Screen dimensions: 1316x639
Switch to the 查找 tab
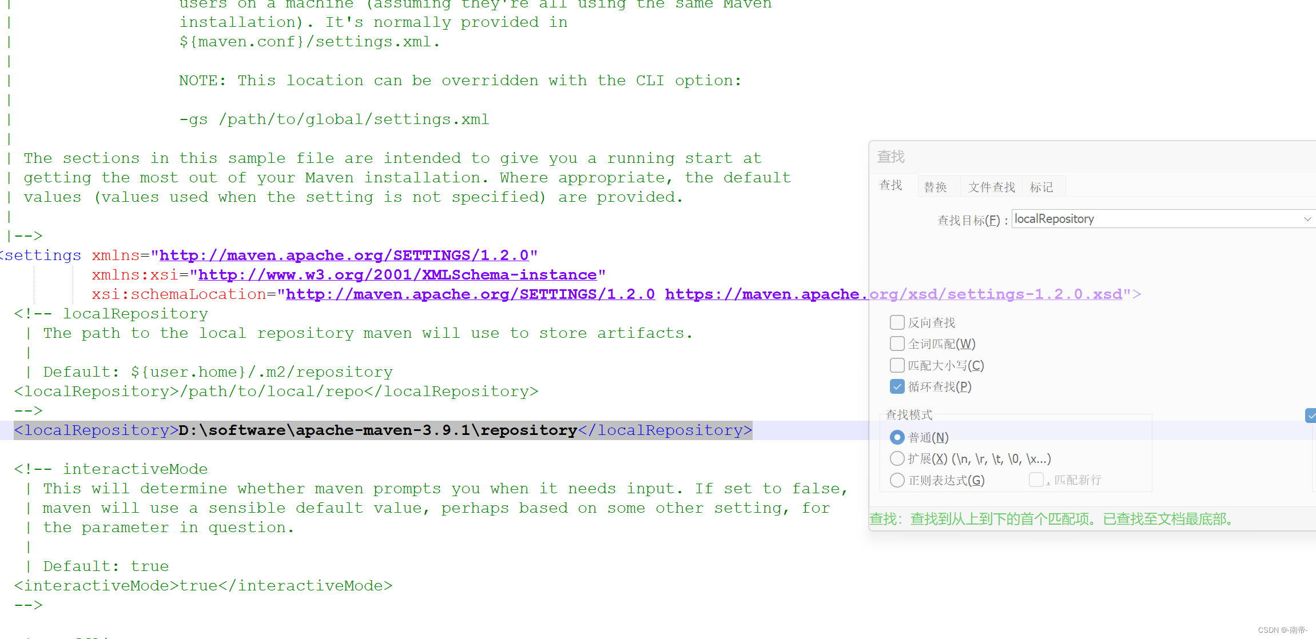point(890,185)
